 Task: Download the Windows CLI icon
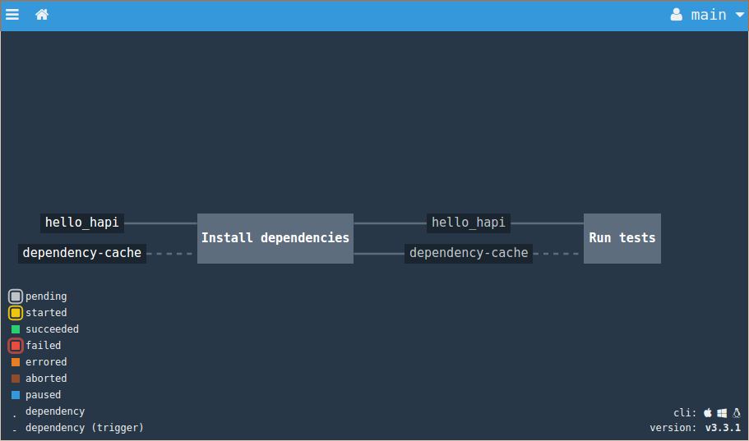[722, 413]
